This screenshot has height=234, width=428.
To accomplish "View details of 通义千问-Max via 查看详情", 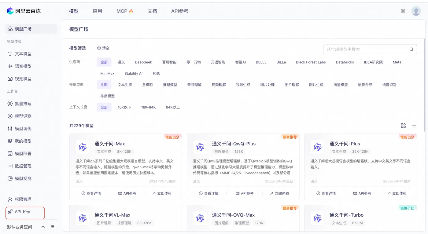I will [91, 193].
